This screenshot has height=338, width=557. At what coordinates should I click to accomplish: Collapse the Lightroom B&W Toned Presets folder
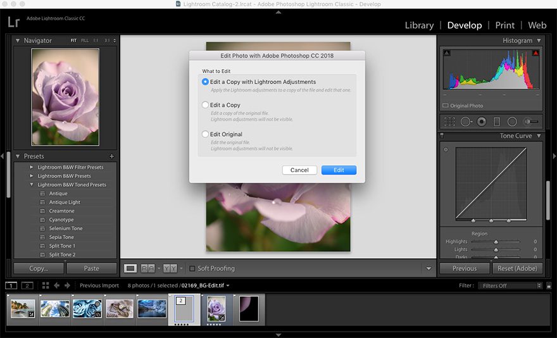(32, 185)
